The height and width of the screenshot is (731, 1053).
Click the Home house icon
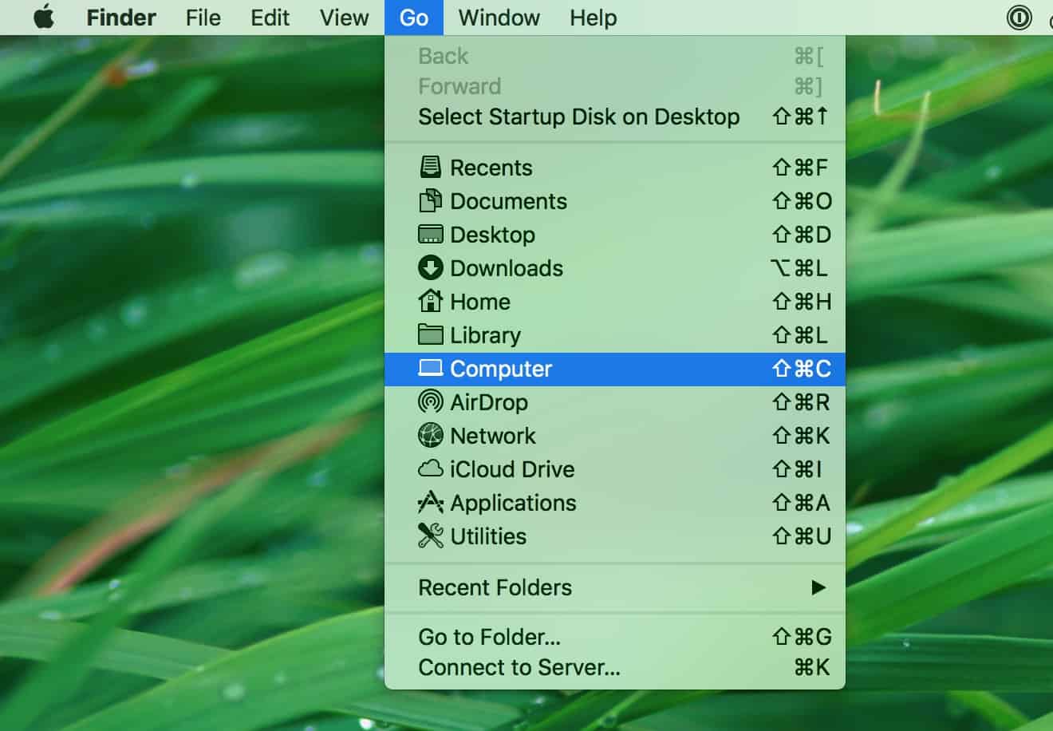click(430, 302)
